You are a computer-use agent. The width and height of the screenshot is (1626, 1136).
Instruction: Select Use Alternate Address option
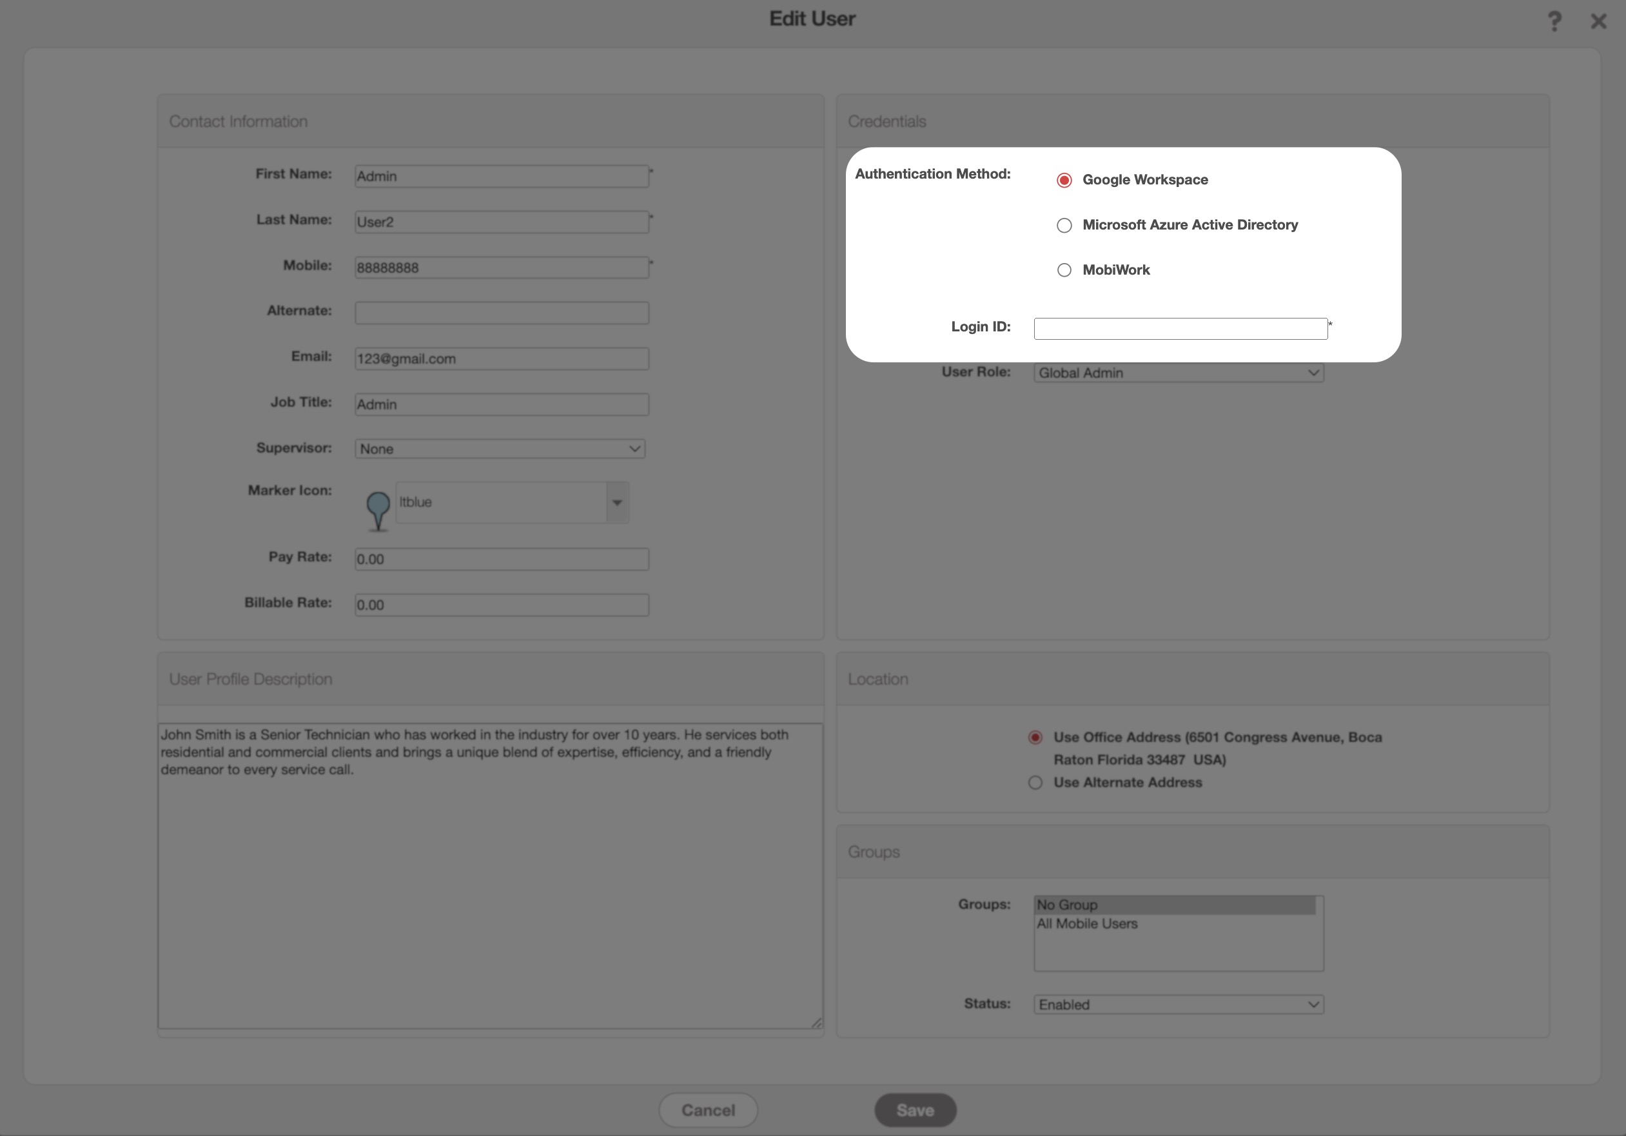tap(1035, 783)
